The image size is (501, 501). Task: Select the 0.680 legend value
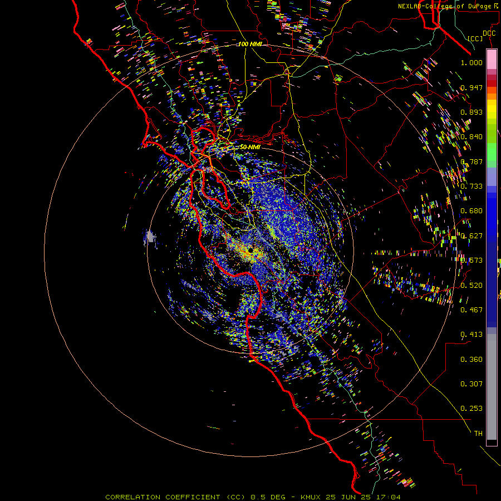471,211
